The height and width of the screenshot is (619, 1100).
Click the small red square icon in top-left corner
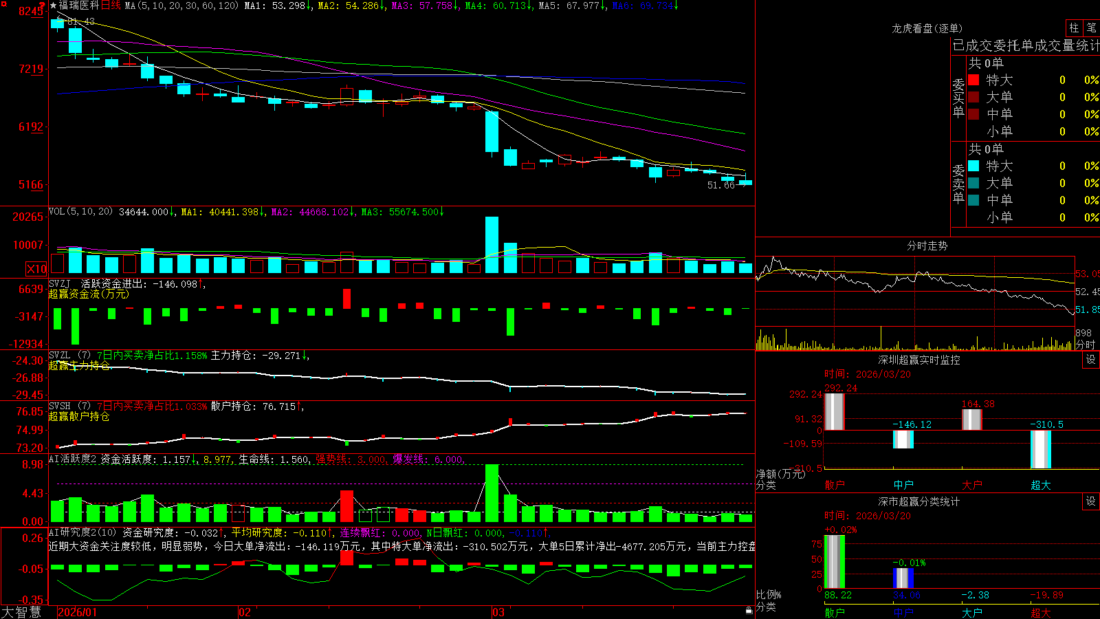tap(5, 3)
